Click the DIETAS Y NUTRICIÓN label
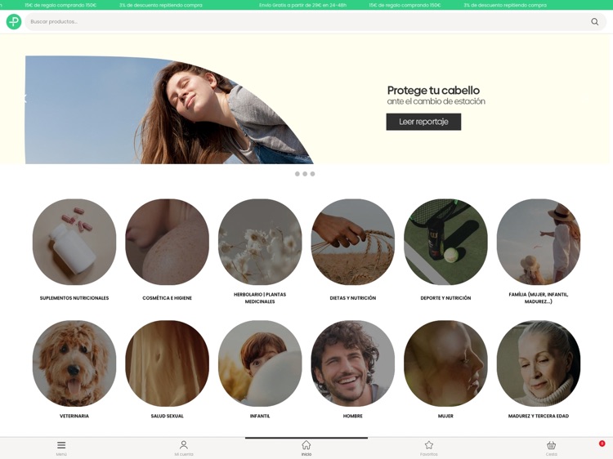 click(352, 298)
